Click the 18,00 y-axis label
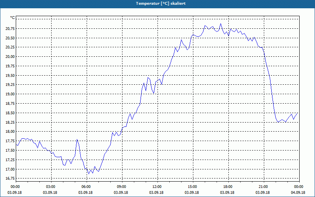 point(10,132)
